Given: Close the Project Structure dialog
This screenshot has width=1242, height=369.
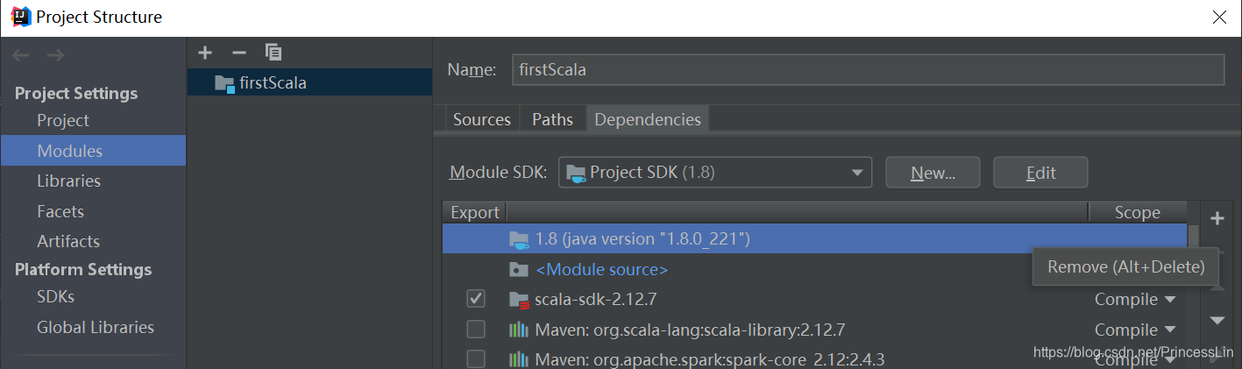Looking at the screenshot, I should 1217,18.
